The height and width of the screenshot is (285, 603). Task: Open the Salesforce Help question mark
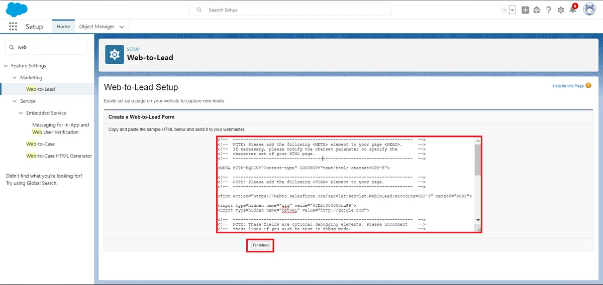pyautogui.click(x=549, y=10)
